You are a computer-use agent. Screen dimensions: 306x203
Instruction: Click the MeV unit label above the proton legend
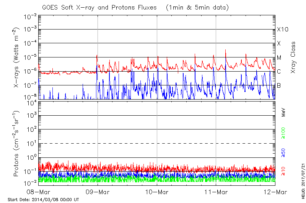[x=284, y=112]
